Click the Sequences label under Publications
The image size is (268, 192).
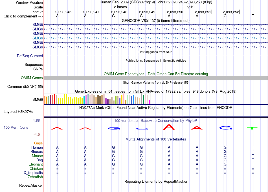[34, 64]
